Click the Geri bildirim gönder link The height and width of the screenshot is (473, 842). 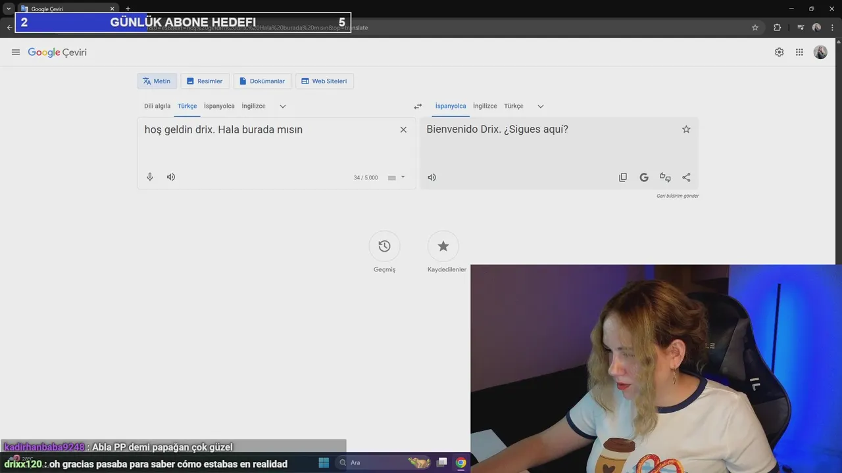pos(678,196)
